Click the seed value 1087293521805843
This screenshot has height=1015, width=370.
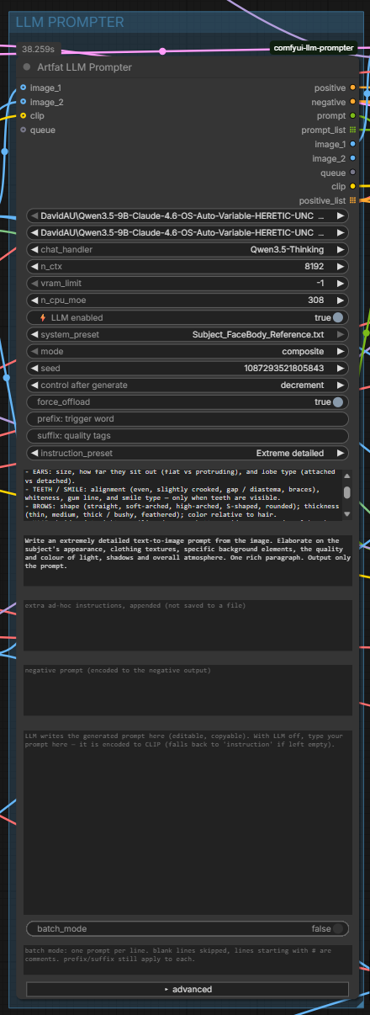pyautogui.click(x=284, y=368)
